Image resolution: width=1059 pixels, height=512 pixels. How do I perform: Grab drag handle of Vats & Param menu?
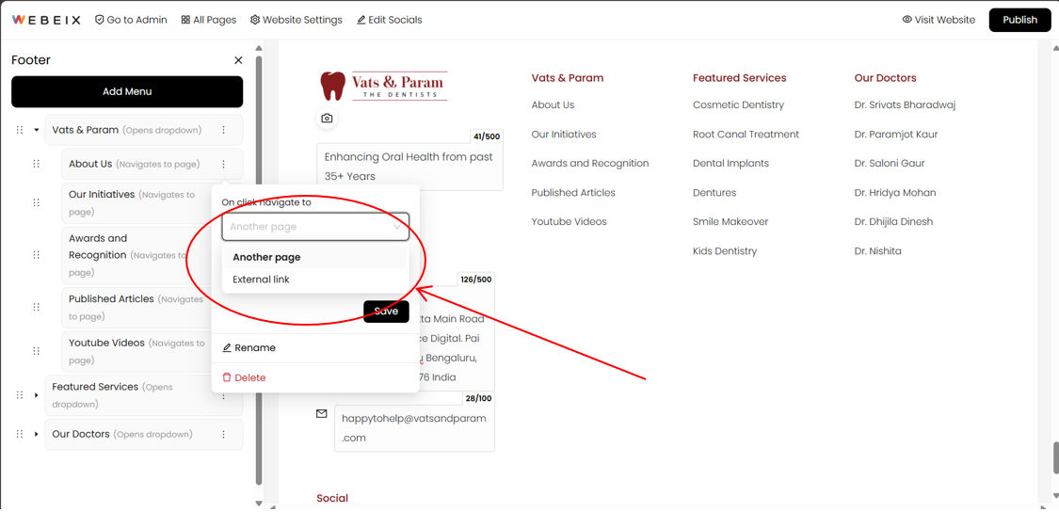coord(20,130)
